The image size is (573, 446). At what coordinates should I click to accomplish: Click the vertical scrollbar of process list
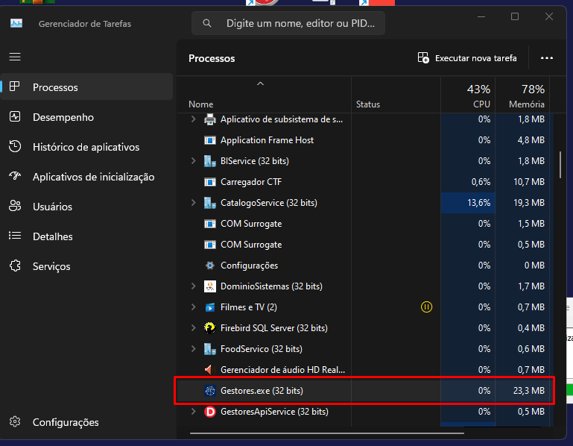click(x=560, y=164)
